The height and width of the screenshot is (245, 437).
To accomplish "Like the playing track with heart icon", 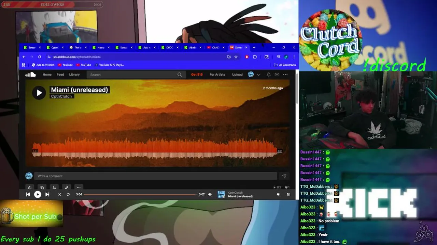I will point(278,194).
